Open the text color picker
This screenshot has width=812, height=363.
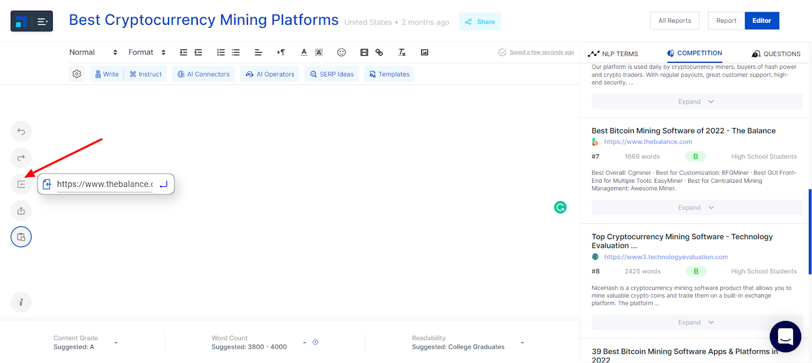click(304, 52)
